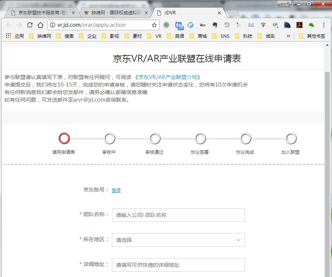Open the 素材 bookmark folder

(133, 36)
